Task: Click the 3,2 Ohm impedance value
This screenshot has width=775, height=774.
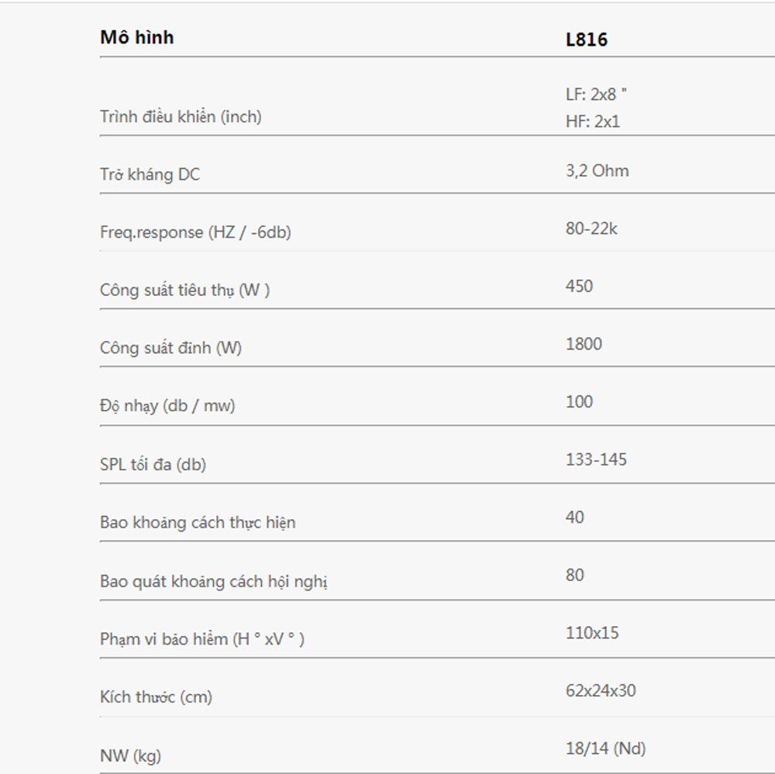Action: 598,171
